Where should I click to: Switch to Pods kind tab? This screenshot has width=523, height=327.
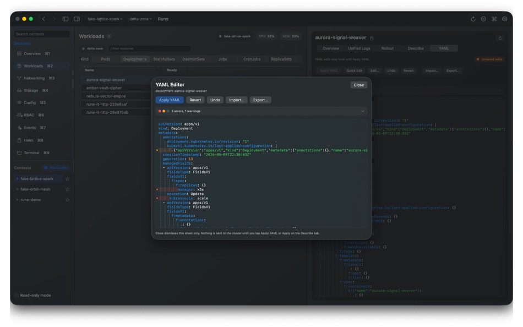(105, 59)
